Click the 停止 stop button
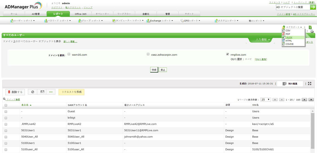 pos(163,70)
